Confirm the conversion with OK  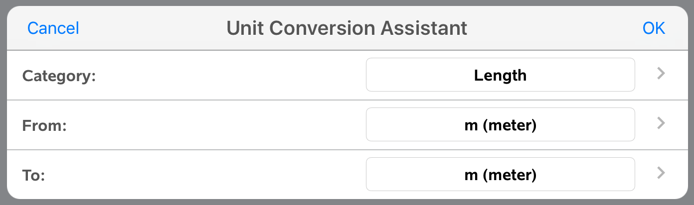pyautogui.click(x=654, y=28)
